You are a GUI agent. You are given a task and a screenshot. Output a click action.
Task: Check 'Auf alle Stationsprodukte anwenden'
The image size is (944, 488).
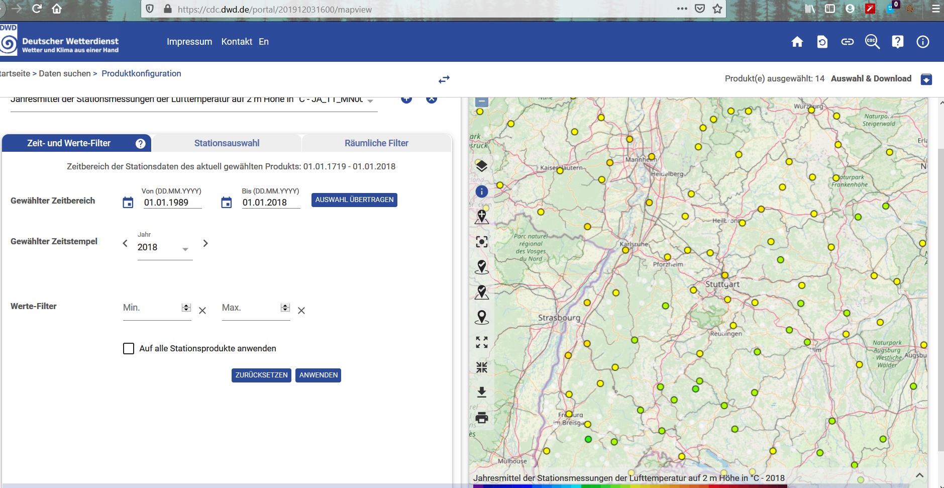129,349
